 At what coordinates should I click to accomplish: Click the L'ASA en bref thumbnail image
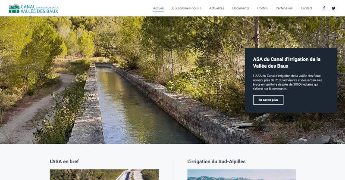pyautogui.click(x=104, y=174)
